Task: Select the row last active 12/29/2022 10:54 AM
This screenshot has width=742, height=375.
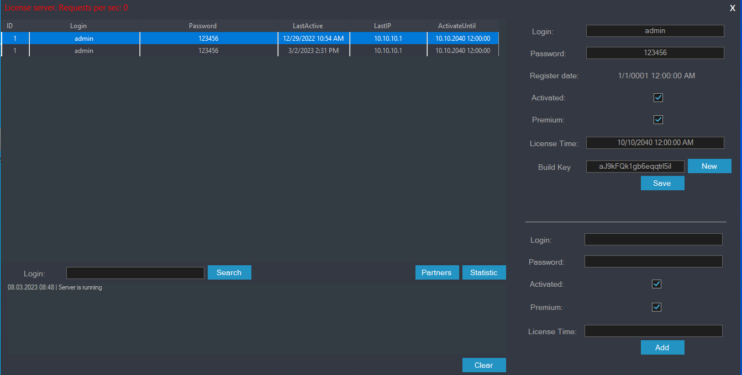Action: [313, 39]
